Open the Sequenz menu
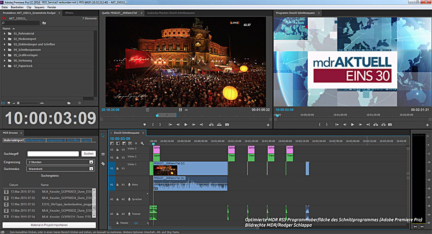The height and width of the screenshot is (234, 432). coord(39,7)
